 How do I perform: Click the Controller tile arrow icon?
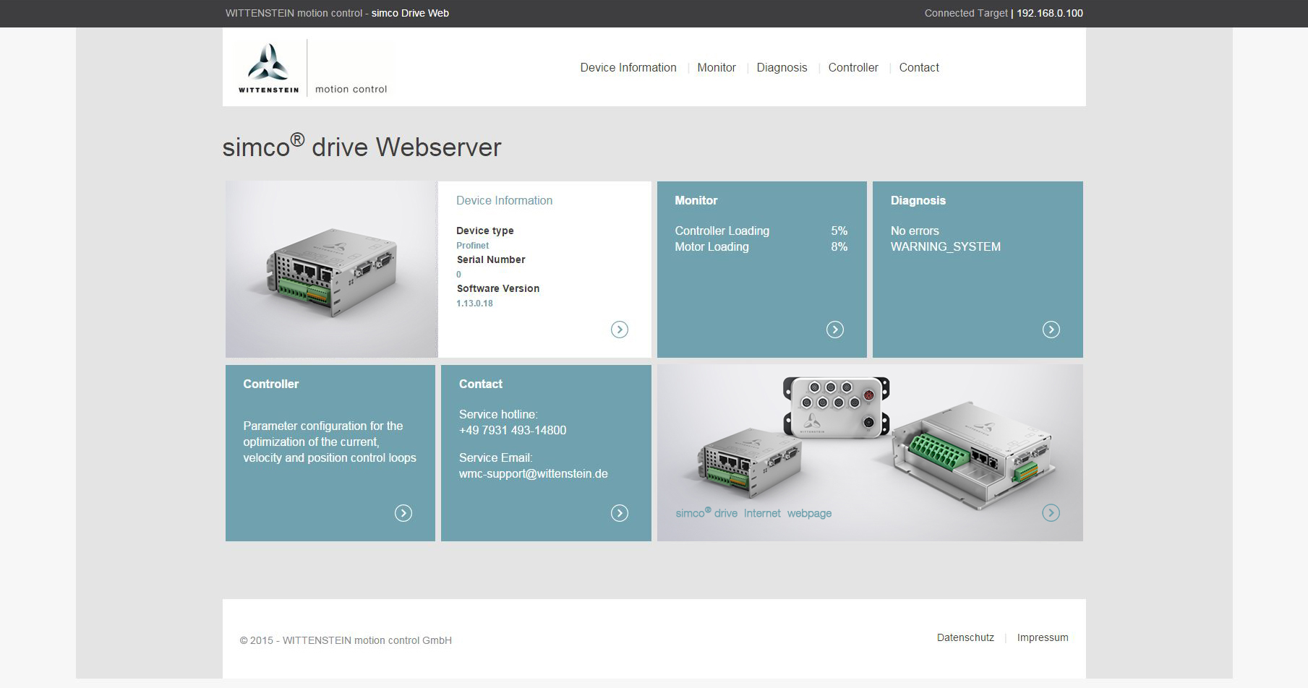tap(403, 513)
